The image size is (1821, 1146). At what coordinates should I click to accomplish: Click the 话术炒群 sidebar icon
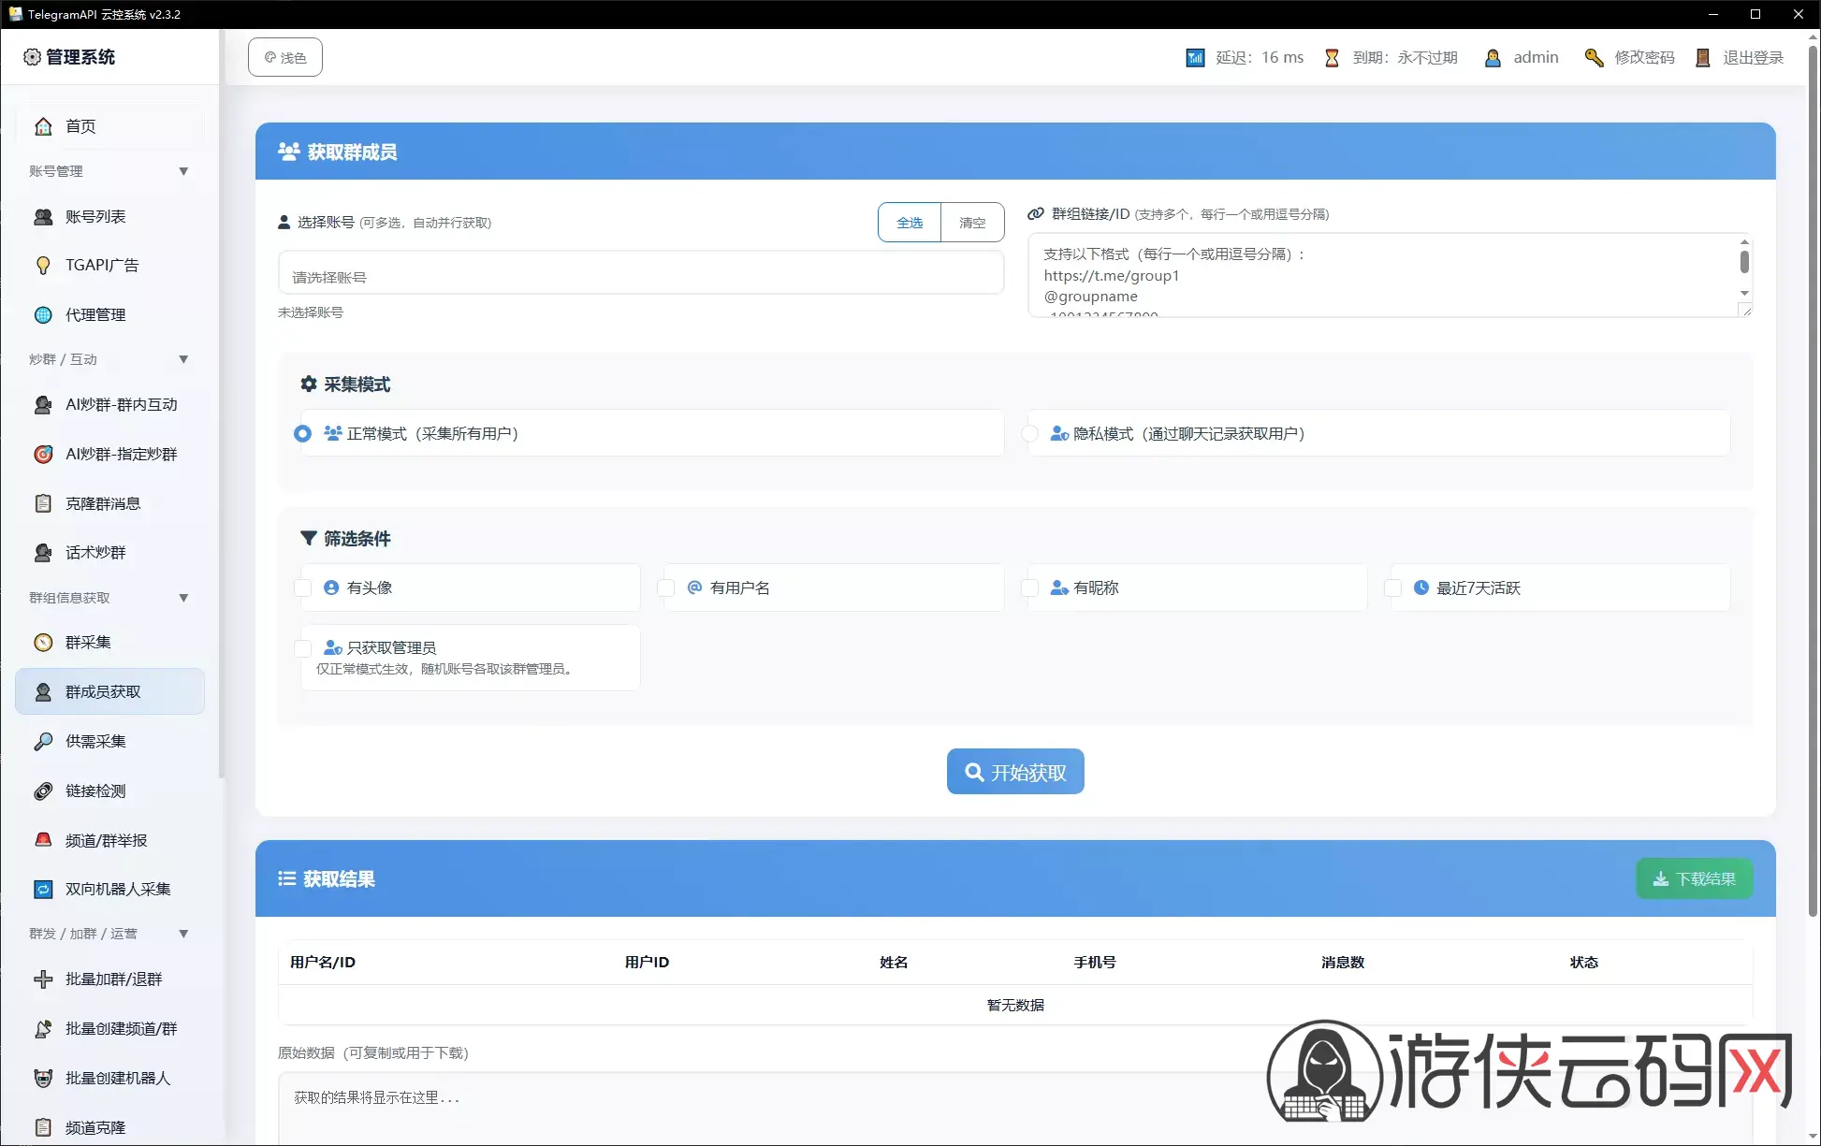click(x=43, y=553)
